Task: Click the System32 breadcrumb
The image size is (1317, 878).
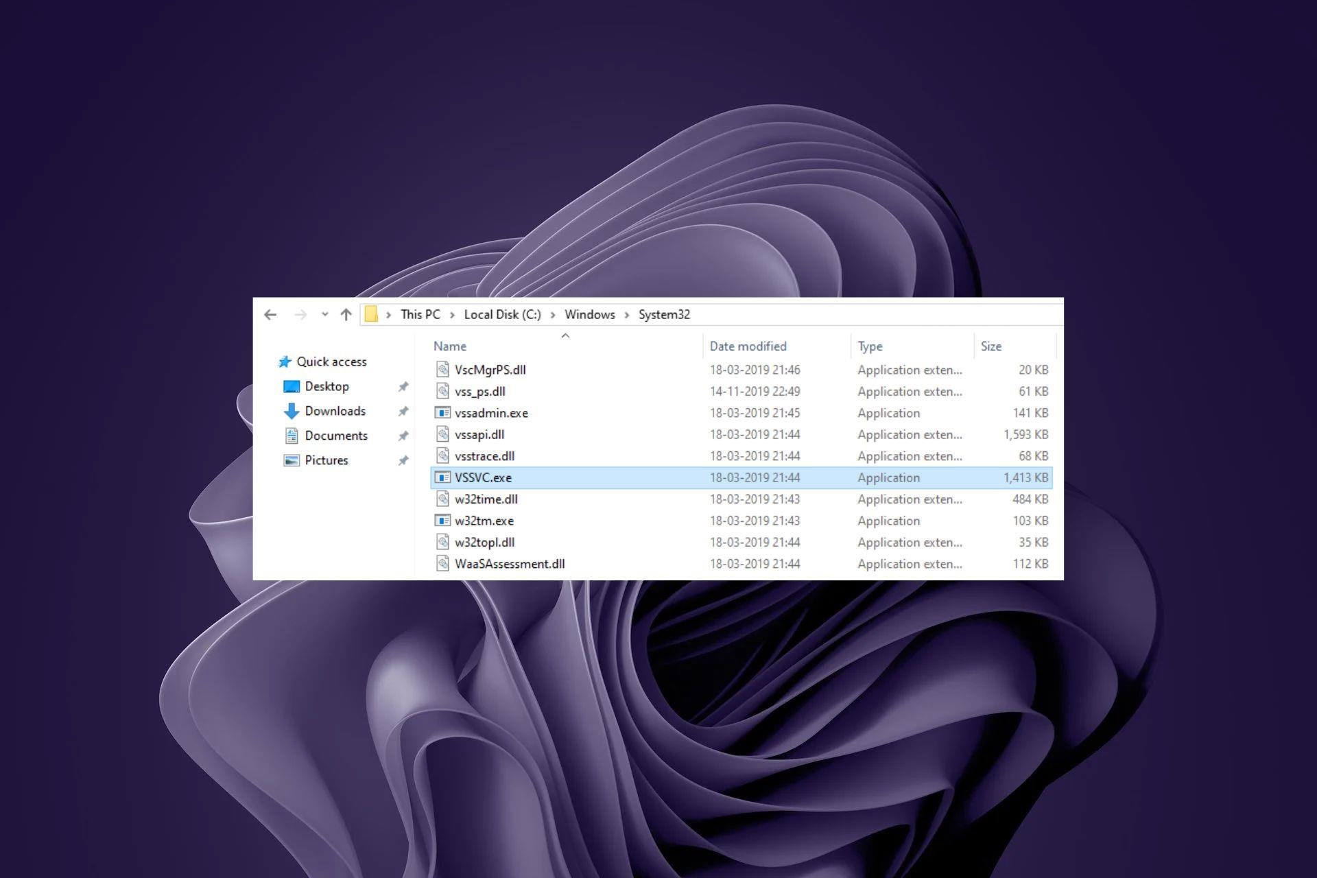Action: coord(664,314)
